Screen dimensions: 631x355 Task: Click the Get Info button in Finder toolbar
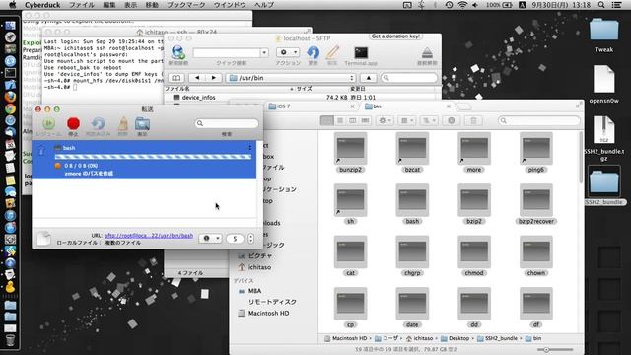coord(452,120)
